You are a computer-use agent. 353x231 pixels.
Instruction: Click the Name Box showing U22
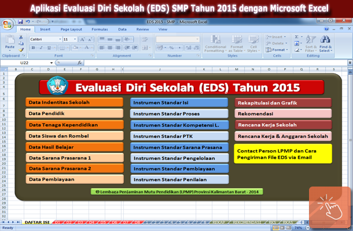[x=25, y=63]
